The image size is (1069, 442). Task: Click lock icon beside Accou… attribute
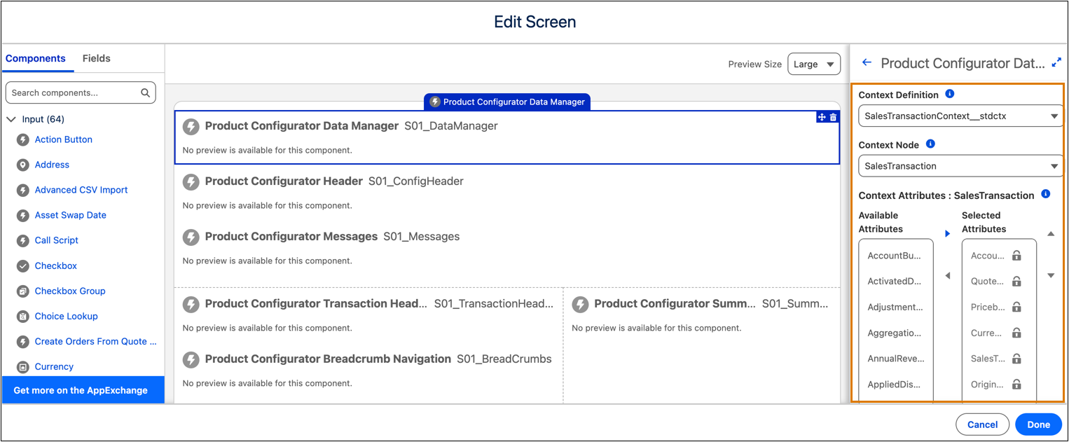[x=1016, y=256]
